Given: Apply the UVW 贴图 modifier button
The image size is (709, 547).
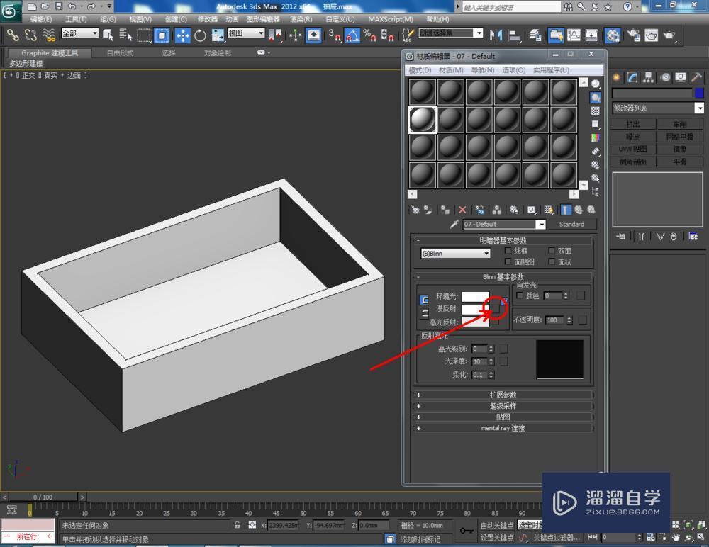Looking at the screenshot, I should point(632,149).
